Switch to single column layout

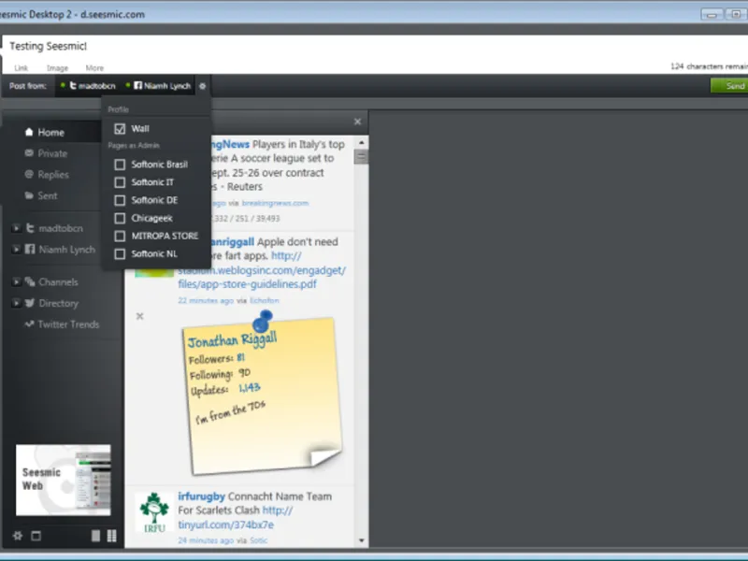[96, 536]
